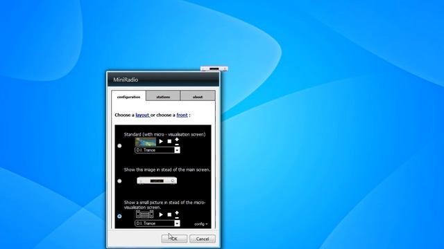Confirm settings with the OK button

click(174, 239)
